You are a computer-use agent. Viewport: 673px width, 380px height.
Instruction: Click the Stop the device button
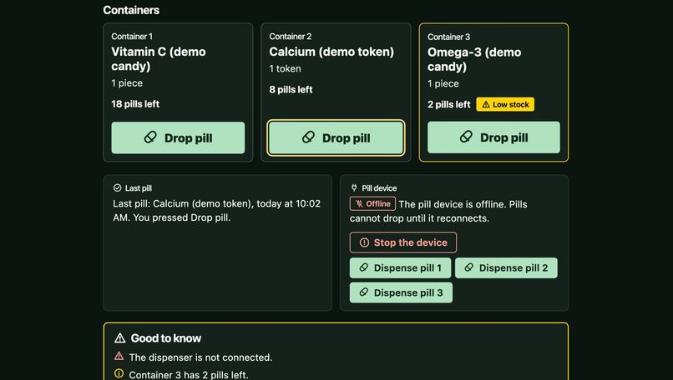pyautogui.click(x=403, y=242)
